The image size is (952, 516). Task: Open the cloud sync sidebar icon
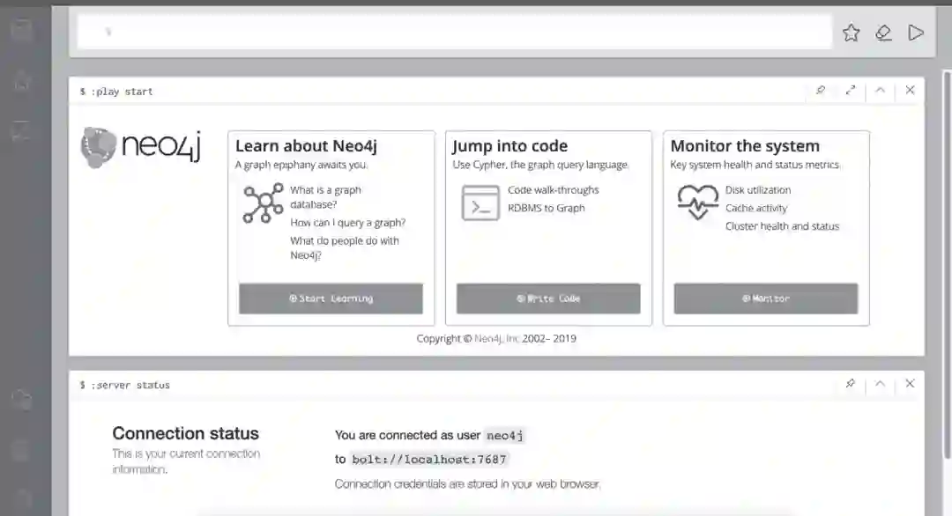(x=22, y=399)
